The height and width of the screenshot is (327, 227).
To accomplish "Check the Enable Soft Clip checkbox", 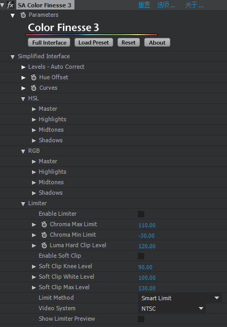I will coord(141,256).
